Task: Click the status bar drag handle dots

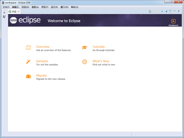Action: (x=132, y=134)
